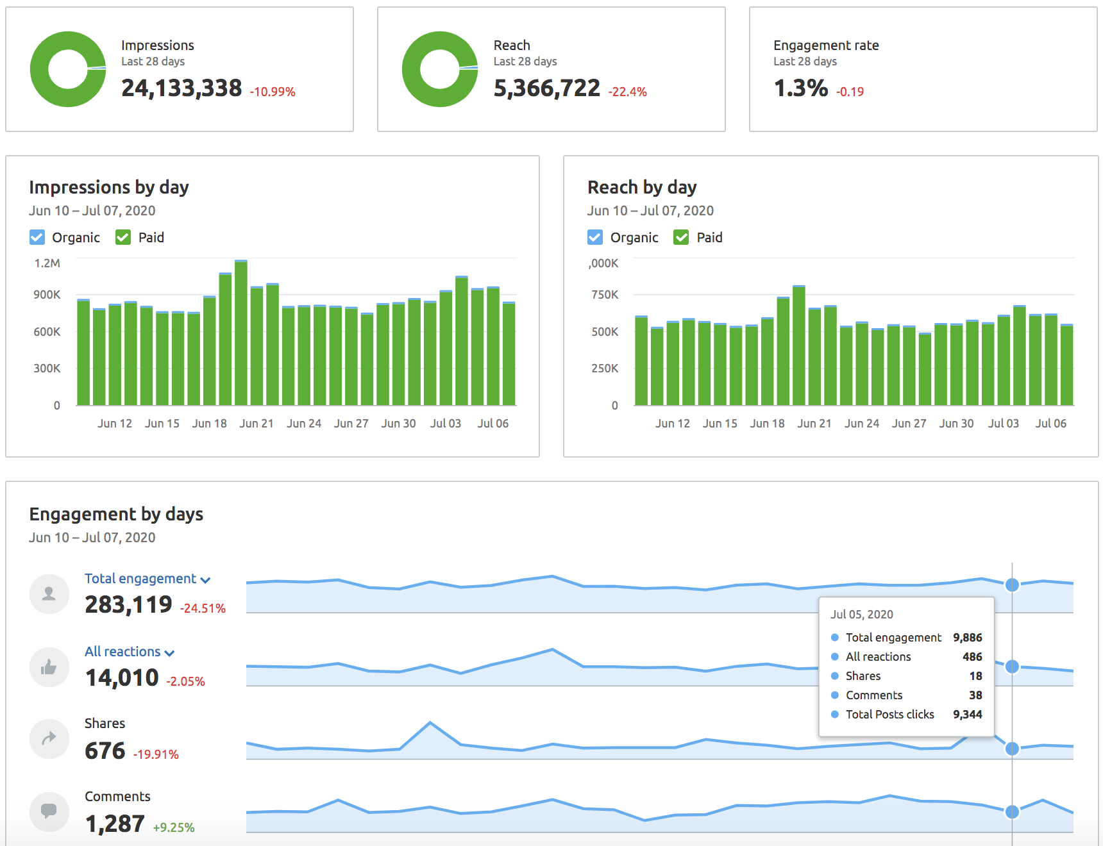This screenshot has height=846, width=1103.
Task: Click the Impressions value 24,133,338
Action: [181, 88]
